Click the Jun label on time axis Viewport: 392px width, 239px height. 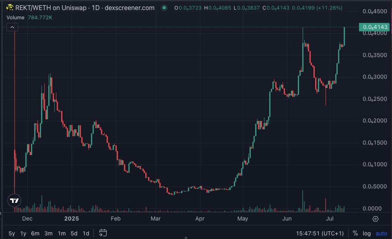click(287, 219)
